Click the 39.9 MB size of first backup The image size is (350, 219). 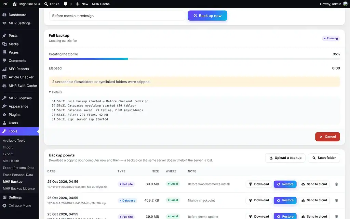(x=152, y=184)
